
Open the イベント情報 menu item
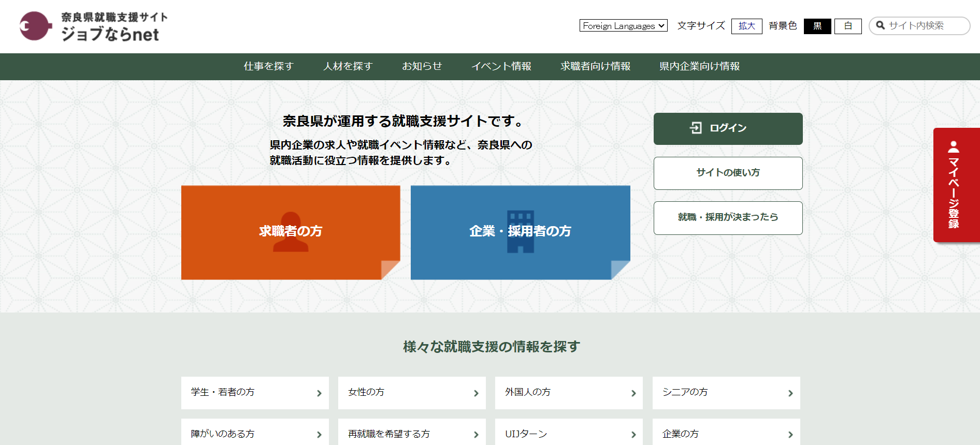[x=501, y=66]
